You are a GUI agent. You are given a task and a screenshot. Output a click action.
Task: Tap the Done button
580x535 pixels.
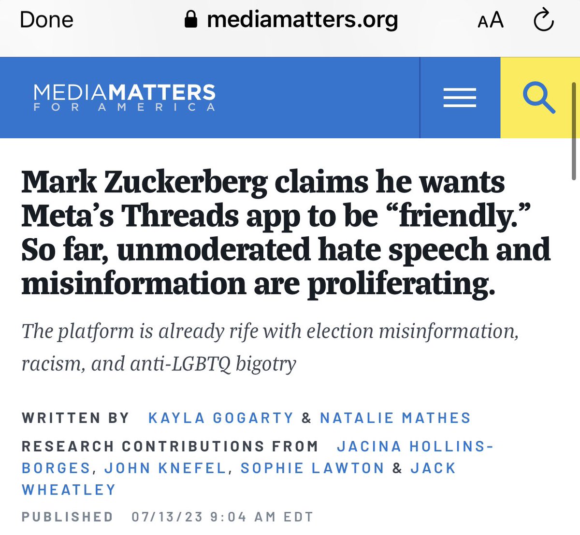coord(46,20)
